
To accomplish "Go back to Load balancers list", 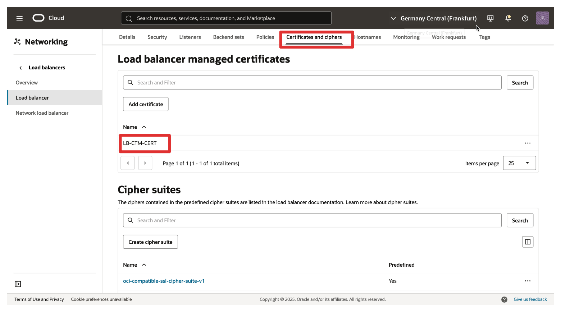I will pyautogui.click(x=42, y=68).
